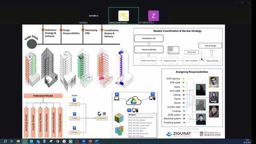Click the Revit icon above STR Model box
The height and width of the screenshot is (144, 256).
click(74, 114)
